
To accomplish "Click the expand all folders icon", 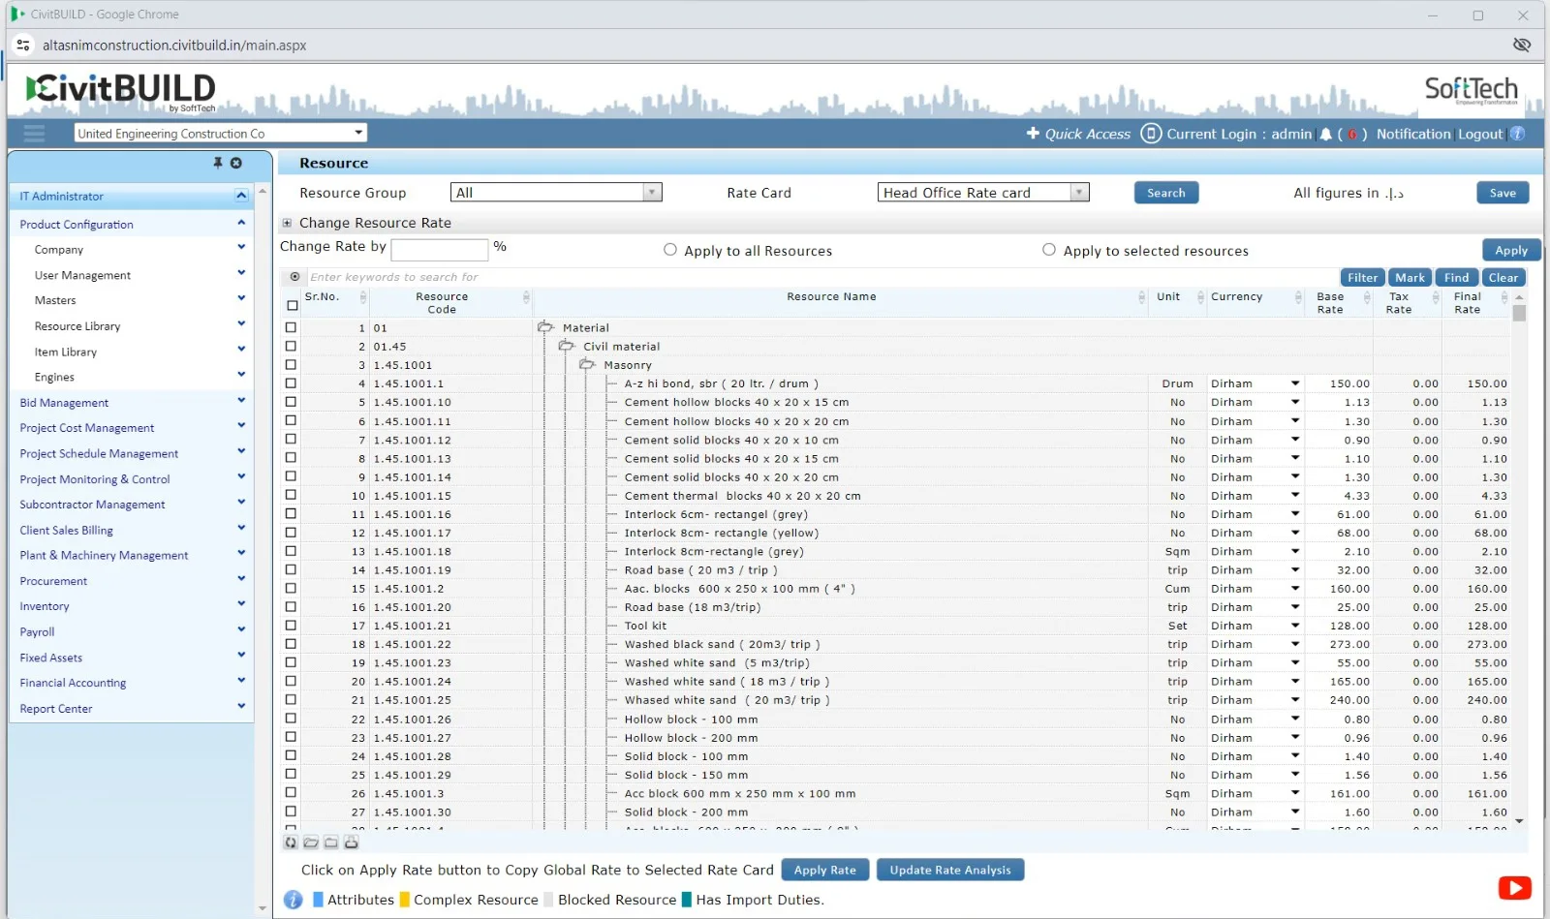I will point(311,842).
